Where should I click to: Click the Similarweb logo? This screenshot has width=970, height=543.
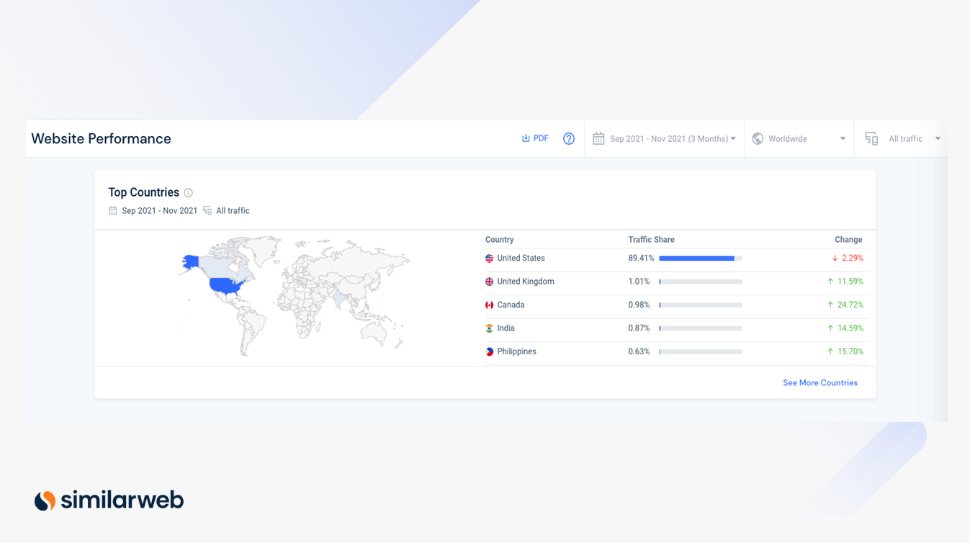coord(108,500)
